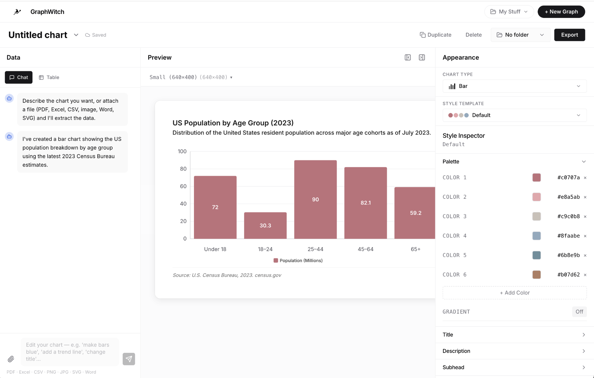
Task: Click the GraphWitch brand name
Action: (47, 12)
